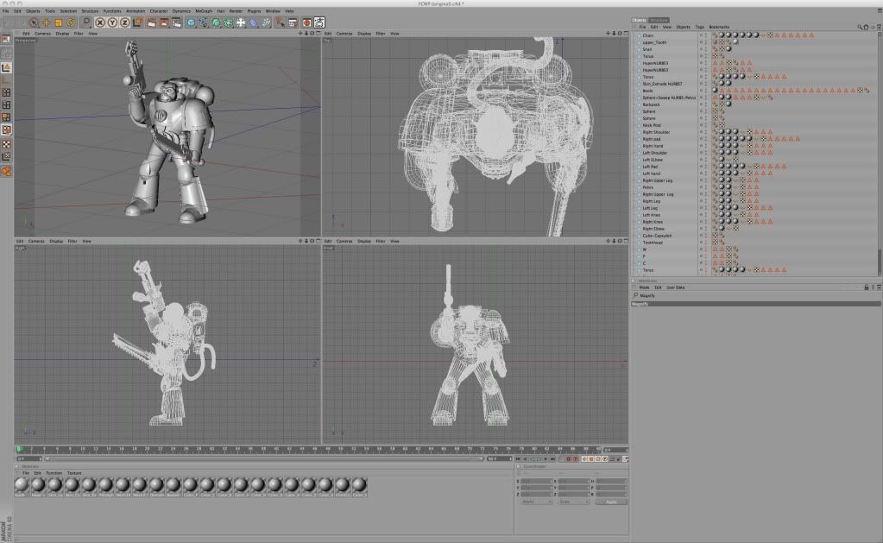Screen dimensions: 883x543
Task: Click the magnifier zoom tool icon
Action: point(86,22)
